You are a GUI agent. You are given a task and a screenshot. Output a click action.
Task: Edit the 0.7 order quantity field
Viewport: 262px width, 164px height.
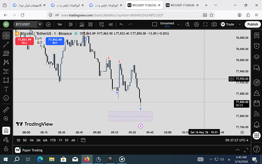[x=39, y=43]
